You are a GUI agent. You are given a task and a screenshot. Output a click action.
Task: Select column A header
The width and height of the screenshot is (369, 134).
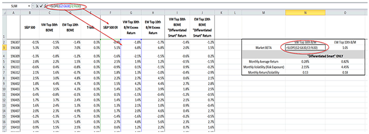point(14,13)
